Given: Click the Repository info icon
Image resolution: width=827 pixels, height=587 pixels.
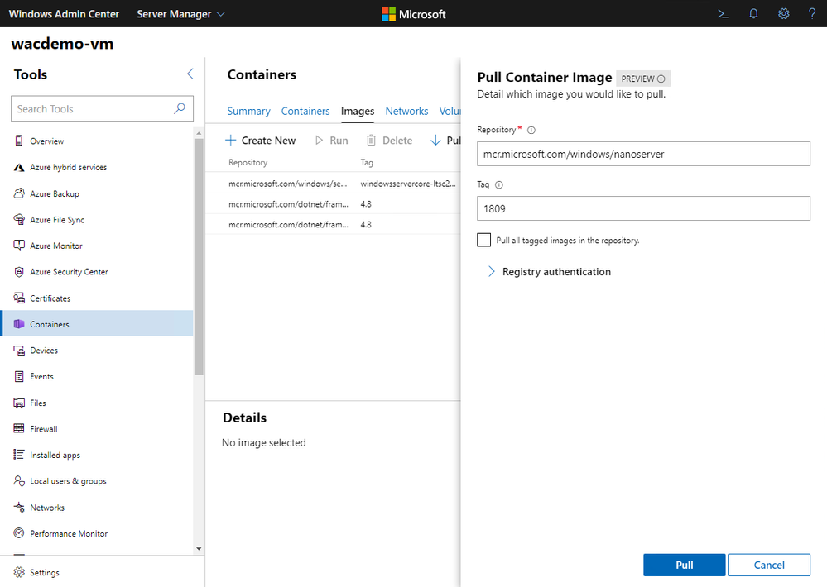Looking at the screenshot, I should click(531, 130).
